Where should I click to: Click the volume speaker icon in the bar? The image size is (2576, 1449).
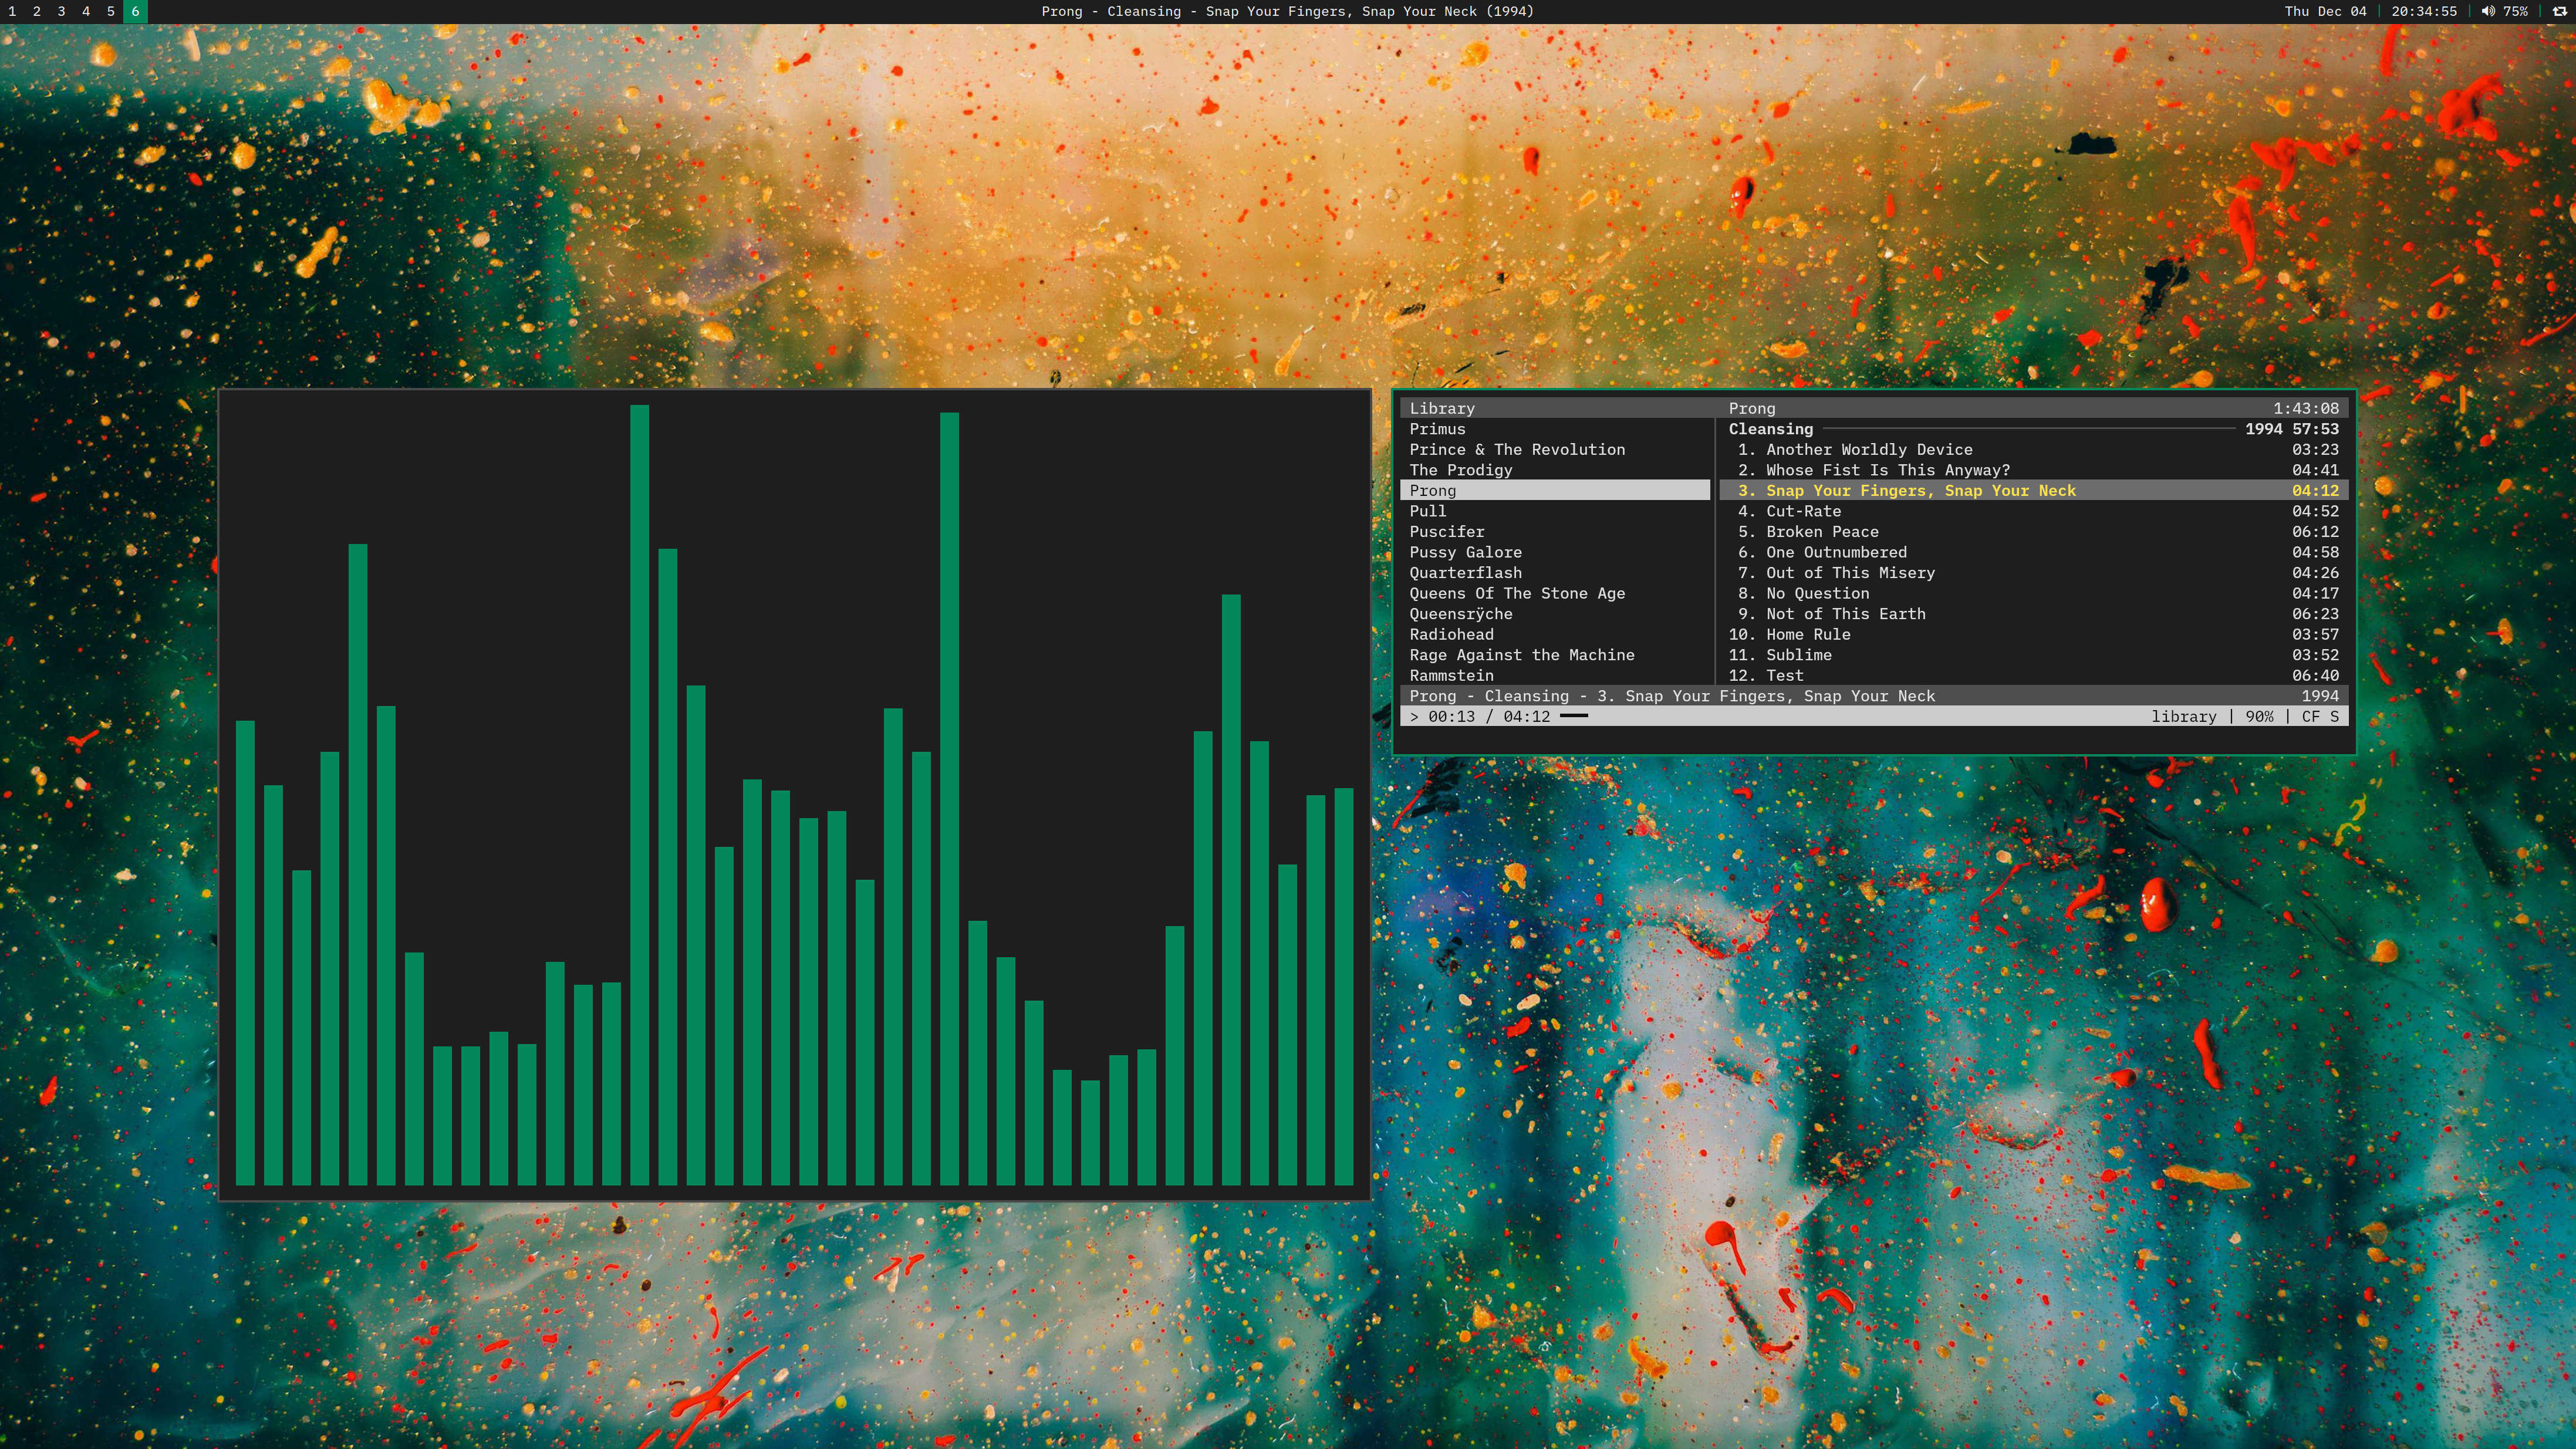2488,11
